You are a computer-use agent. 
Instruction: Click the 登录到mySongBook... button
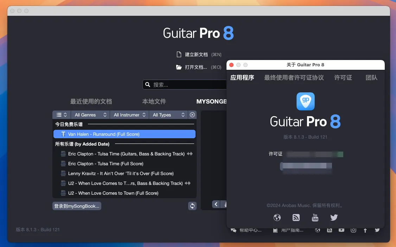point(77,206)
